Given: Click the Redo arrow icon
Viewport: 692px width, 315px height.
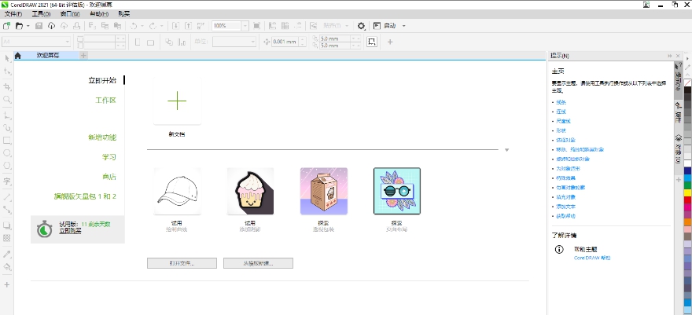Looking at the screenshot, I should [153, 26].
